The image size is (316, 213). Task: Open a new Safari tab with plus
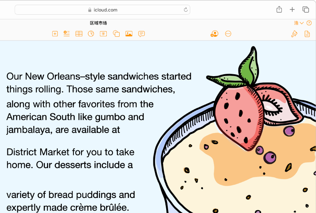[x=292, y=9]
